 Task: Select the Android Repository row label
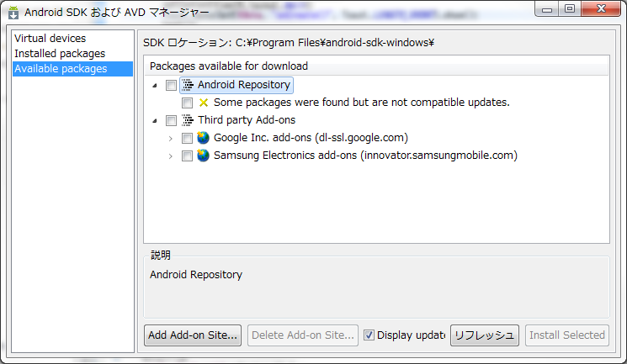pos(244,85)
